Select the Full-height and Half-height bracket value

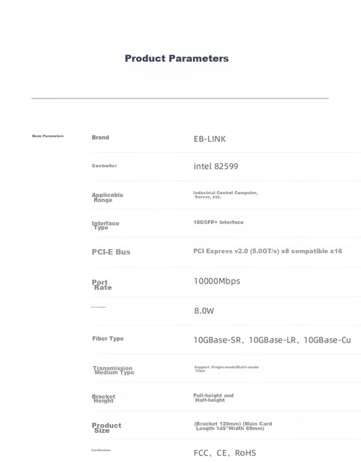214,398
